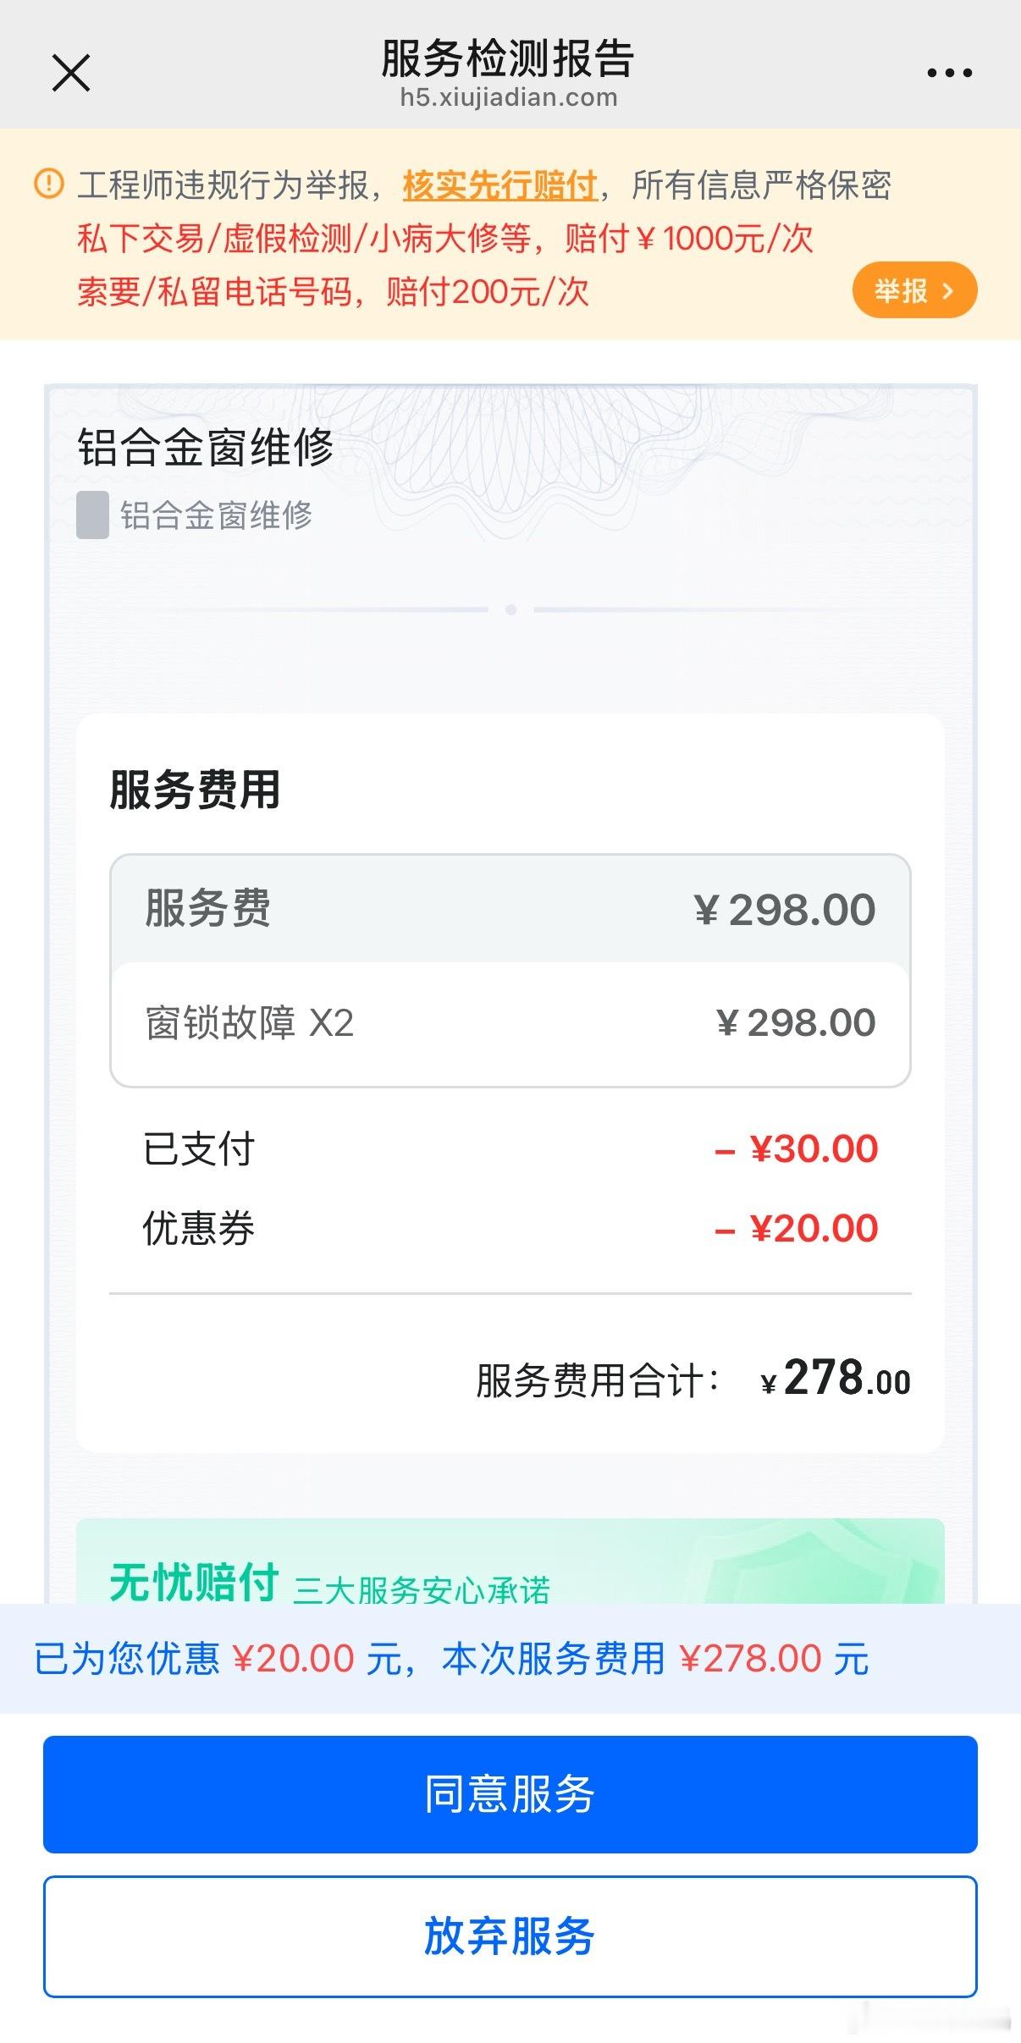Tap the chevron on the 举报 button
Viewport: 1021px width, 2043px height.
(947, 291)
